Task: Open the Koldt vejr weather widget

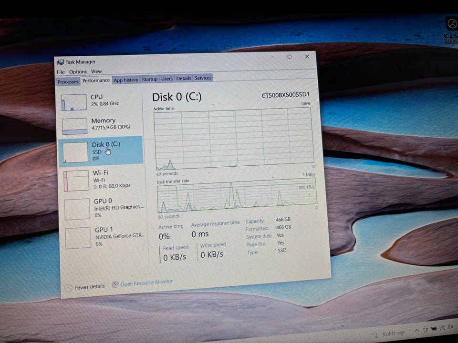Action: (x=390, y=333)
